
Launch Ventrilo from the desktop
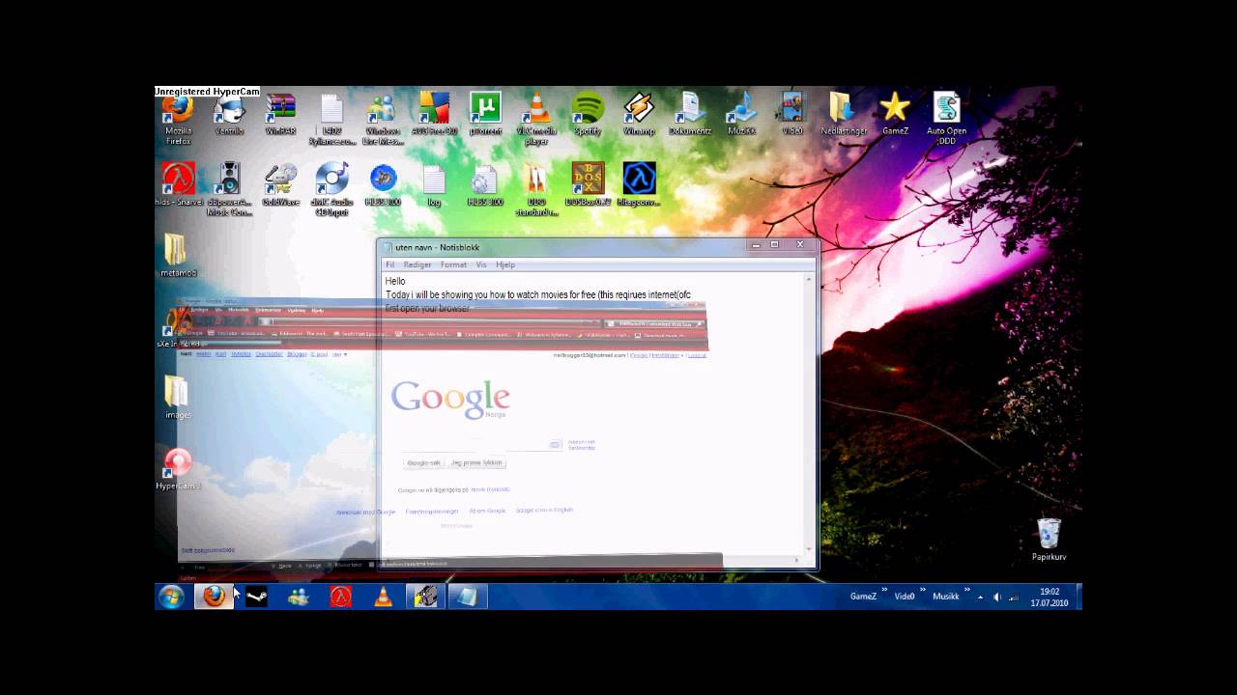[x=229, y=116]
